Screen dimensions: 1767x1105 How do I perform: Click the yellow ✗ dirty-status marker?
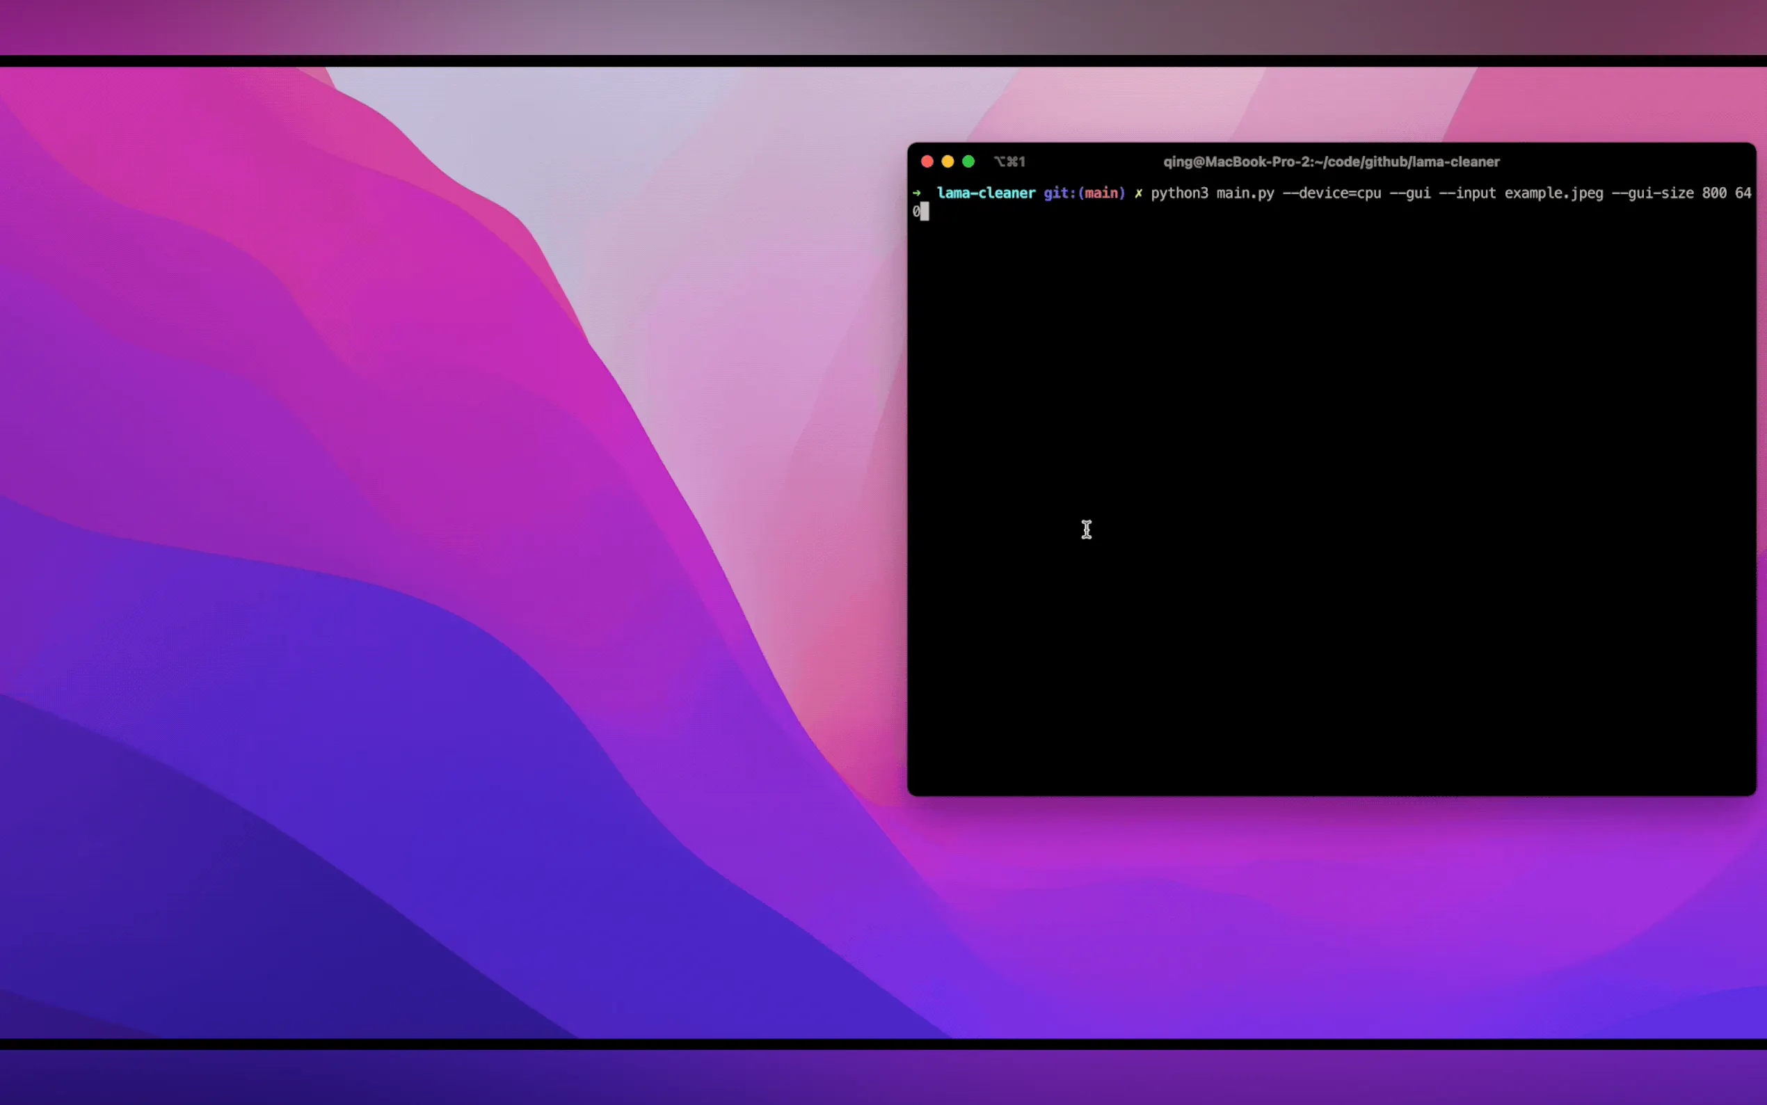coord(1138,193)
